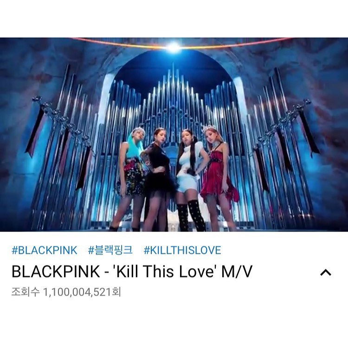
Task: Open the #BLACKPINK hashtag
Action: coord(45,250)
